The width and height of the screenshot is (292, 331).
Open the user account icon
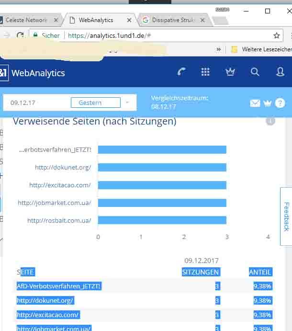tap(280, 72)
